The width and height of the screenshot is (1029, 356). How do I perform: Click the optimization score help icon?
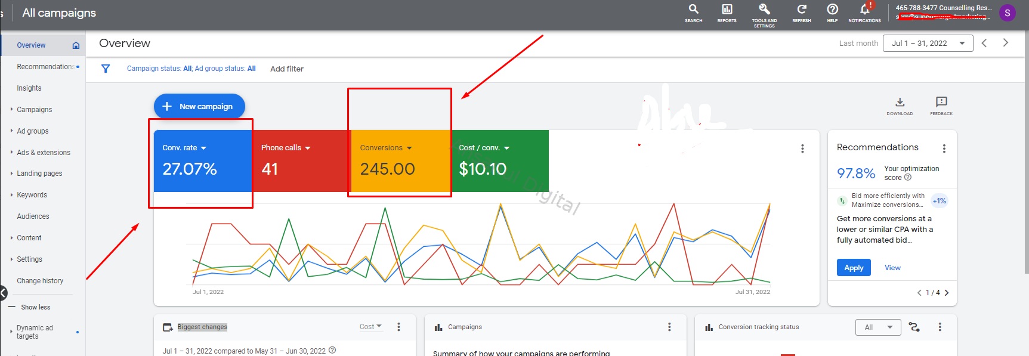pos(908,177)
